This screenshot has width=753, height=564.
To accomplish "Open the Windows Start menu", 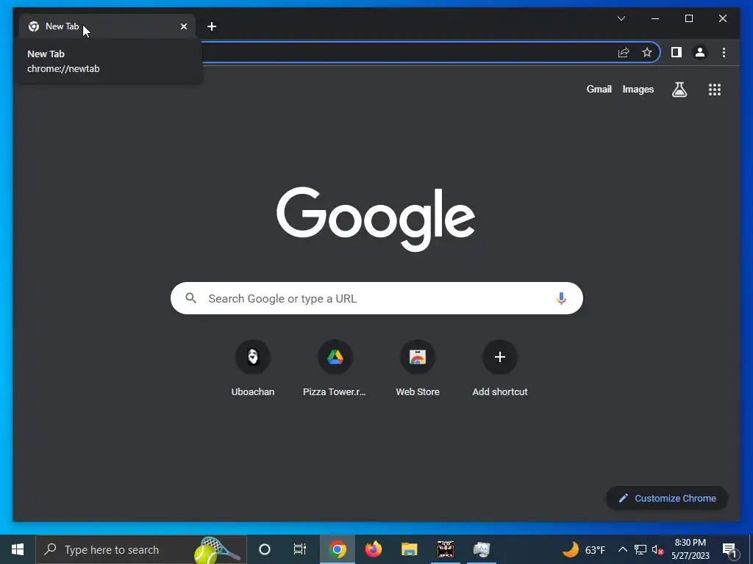I will pyautogui.click(x=18, y=549).
